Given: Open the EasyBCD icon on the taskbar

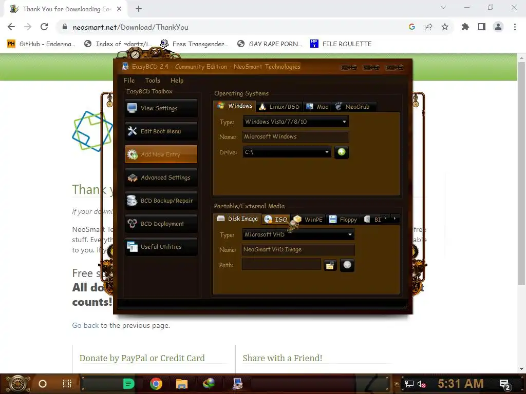Looking at the screenshot, I should click(238, 384).
